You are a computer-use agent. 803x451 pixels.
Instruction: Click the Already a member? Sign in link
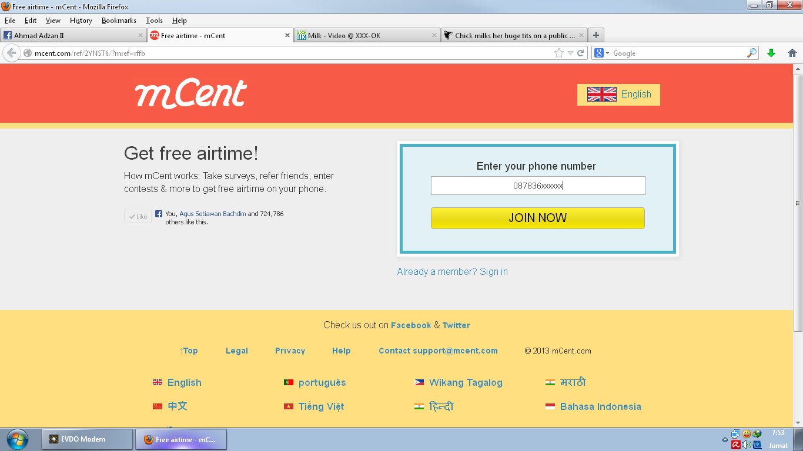[x=452, y=271]
